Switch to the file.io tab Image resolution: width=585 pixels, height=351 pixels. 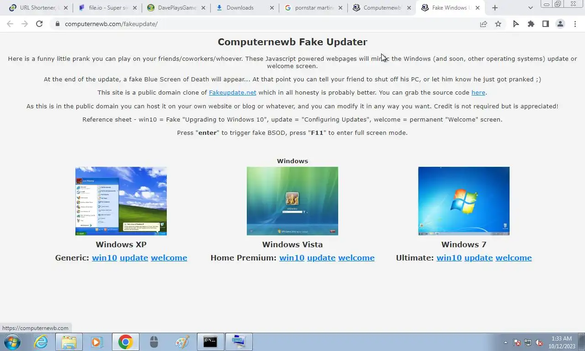click(x=107, y=8)
